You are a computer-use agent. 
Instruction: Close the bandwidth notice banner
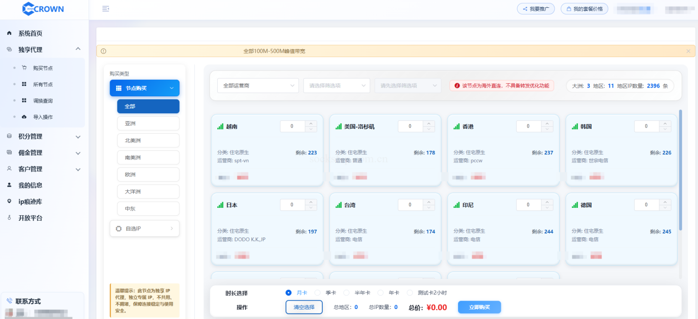tap(688, 51)
